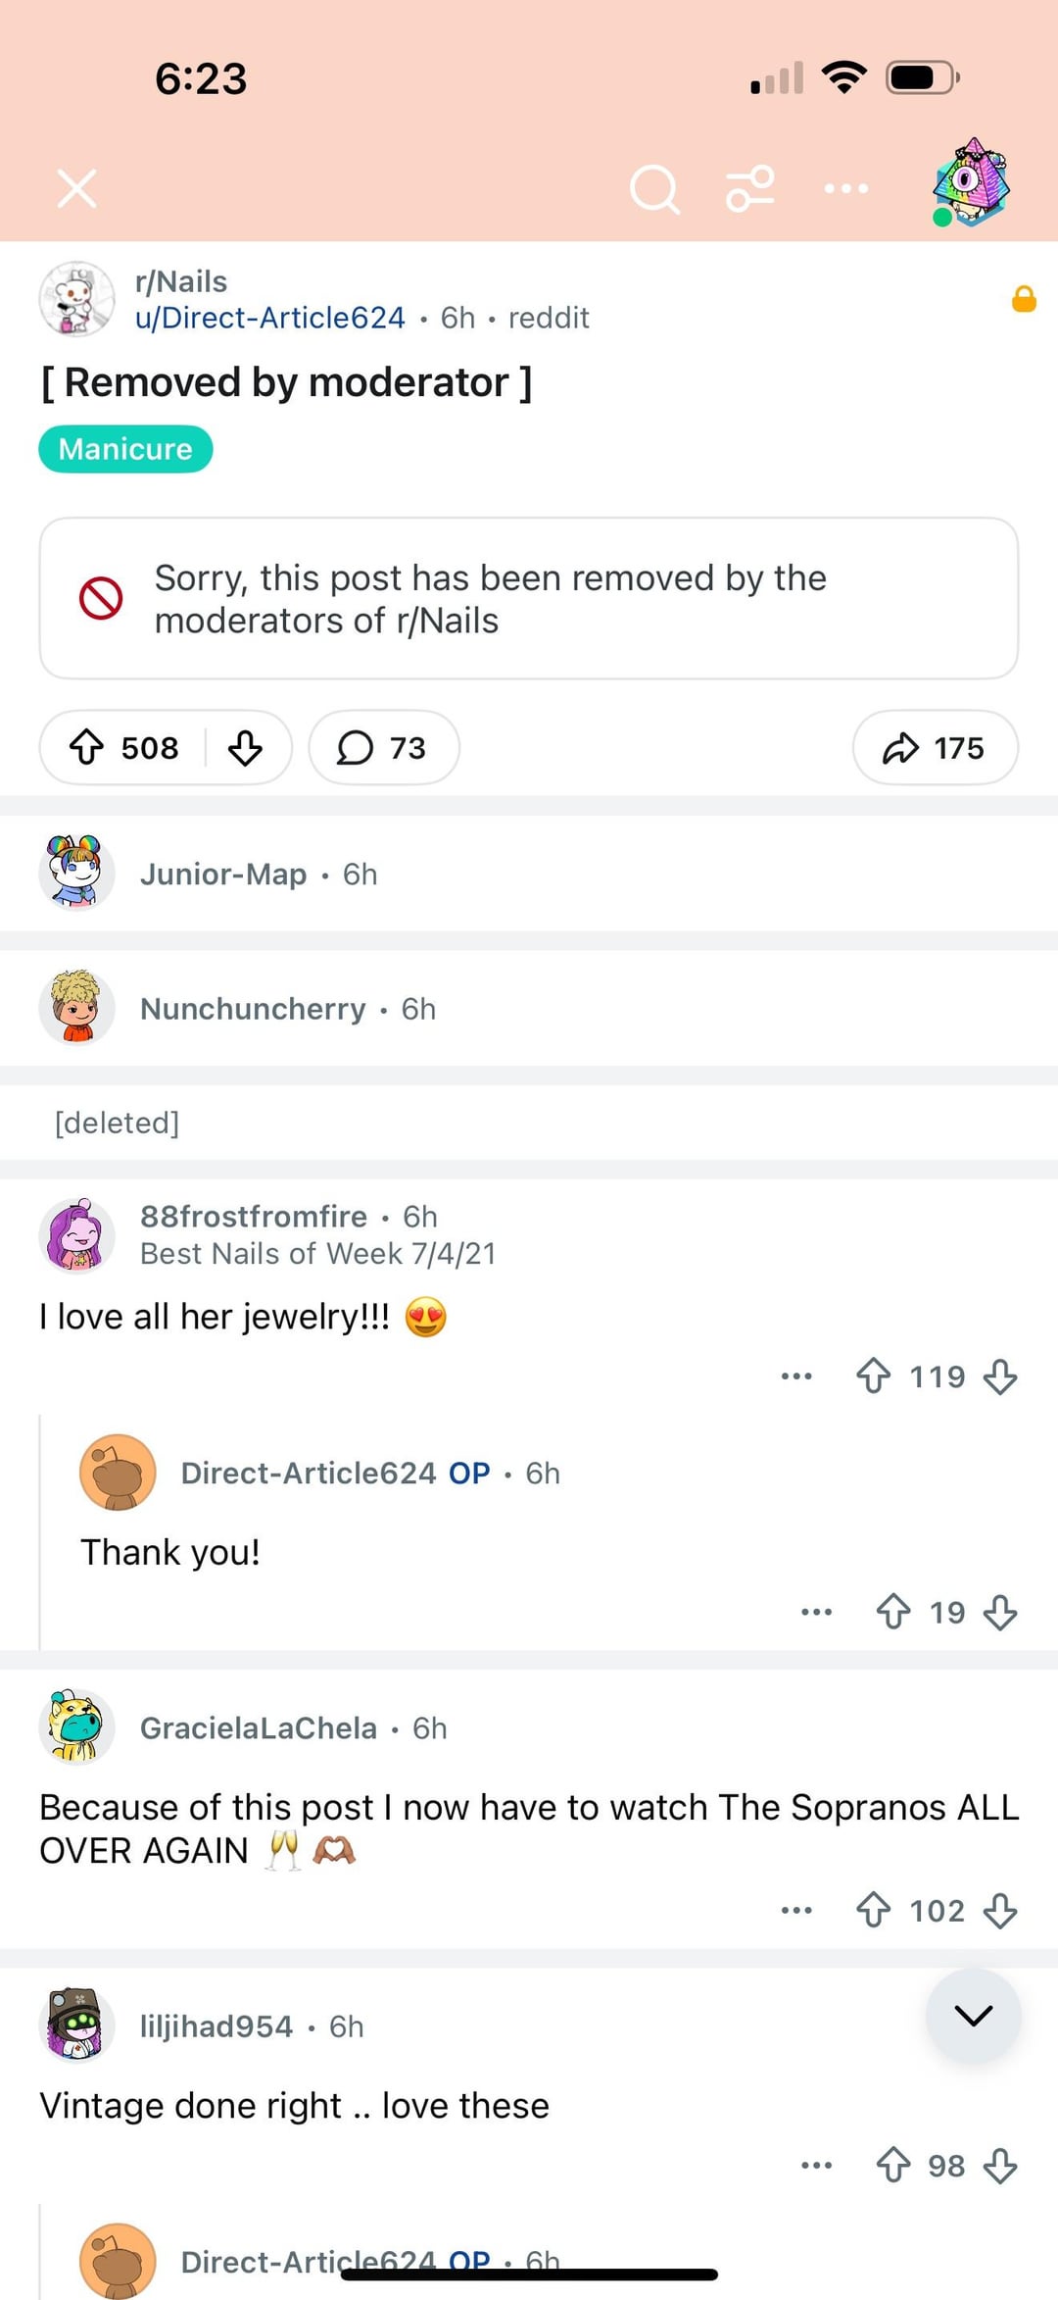The height and width of the screenshot is (2300, 1058).
Task: Tap the Manicure flair tag
Action: click(125, 449)
